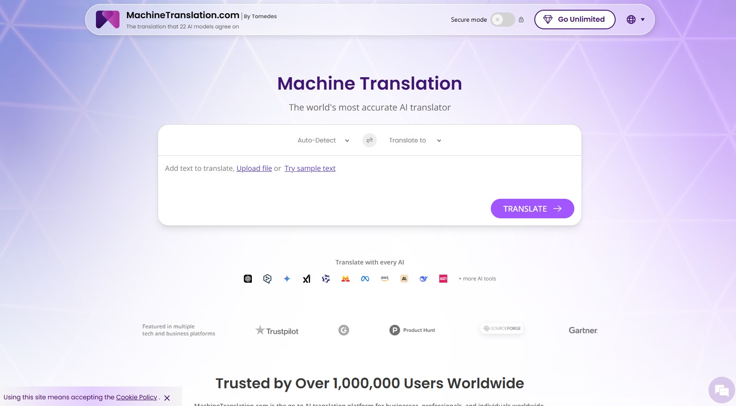
Task: Enable the Secure mode toggle
Action: coord(502,20)
